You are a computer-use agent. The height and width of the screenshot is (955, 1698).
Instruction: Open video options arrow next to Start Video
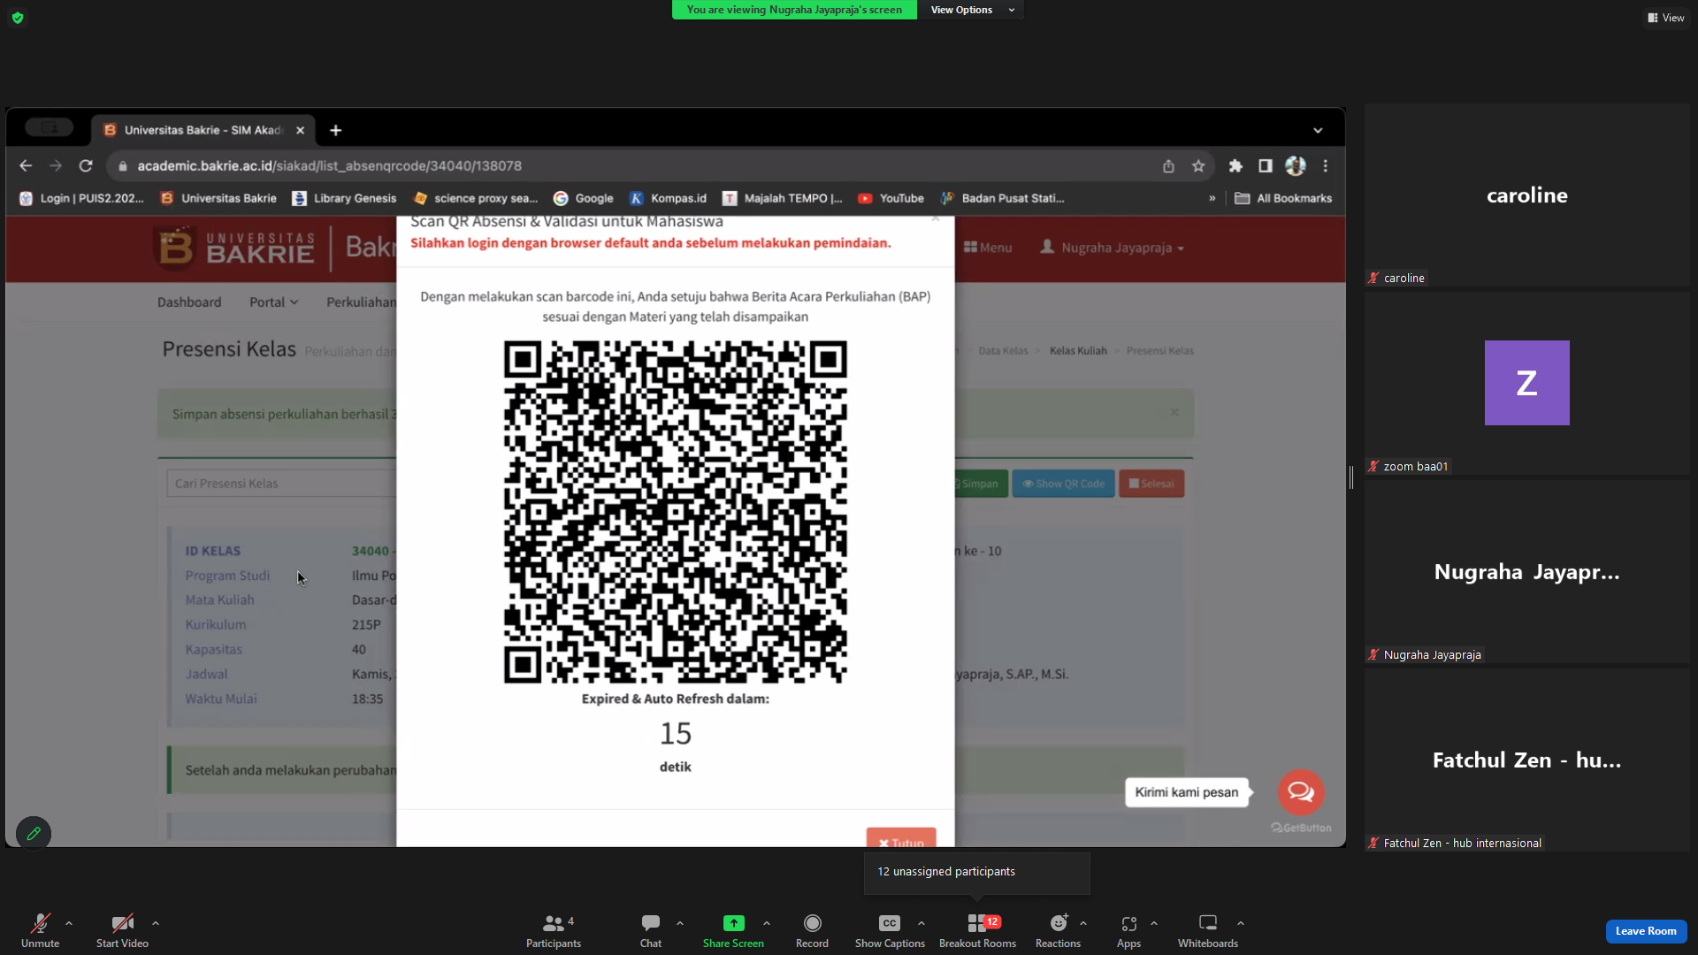[156, 923]
